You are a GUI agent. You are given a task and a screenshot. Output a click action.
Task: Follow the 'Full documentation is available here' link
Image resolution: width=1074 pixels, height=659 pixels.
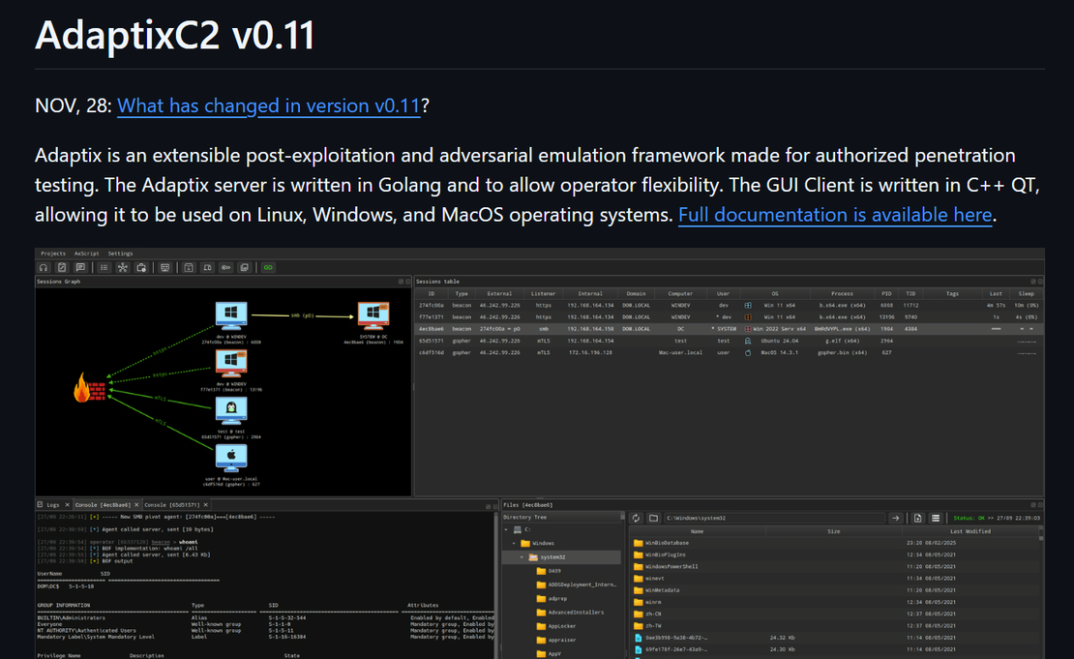[x=834, y=215]
